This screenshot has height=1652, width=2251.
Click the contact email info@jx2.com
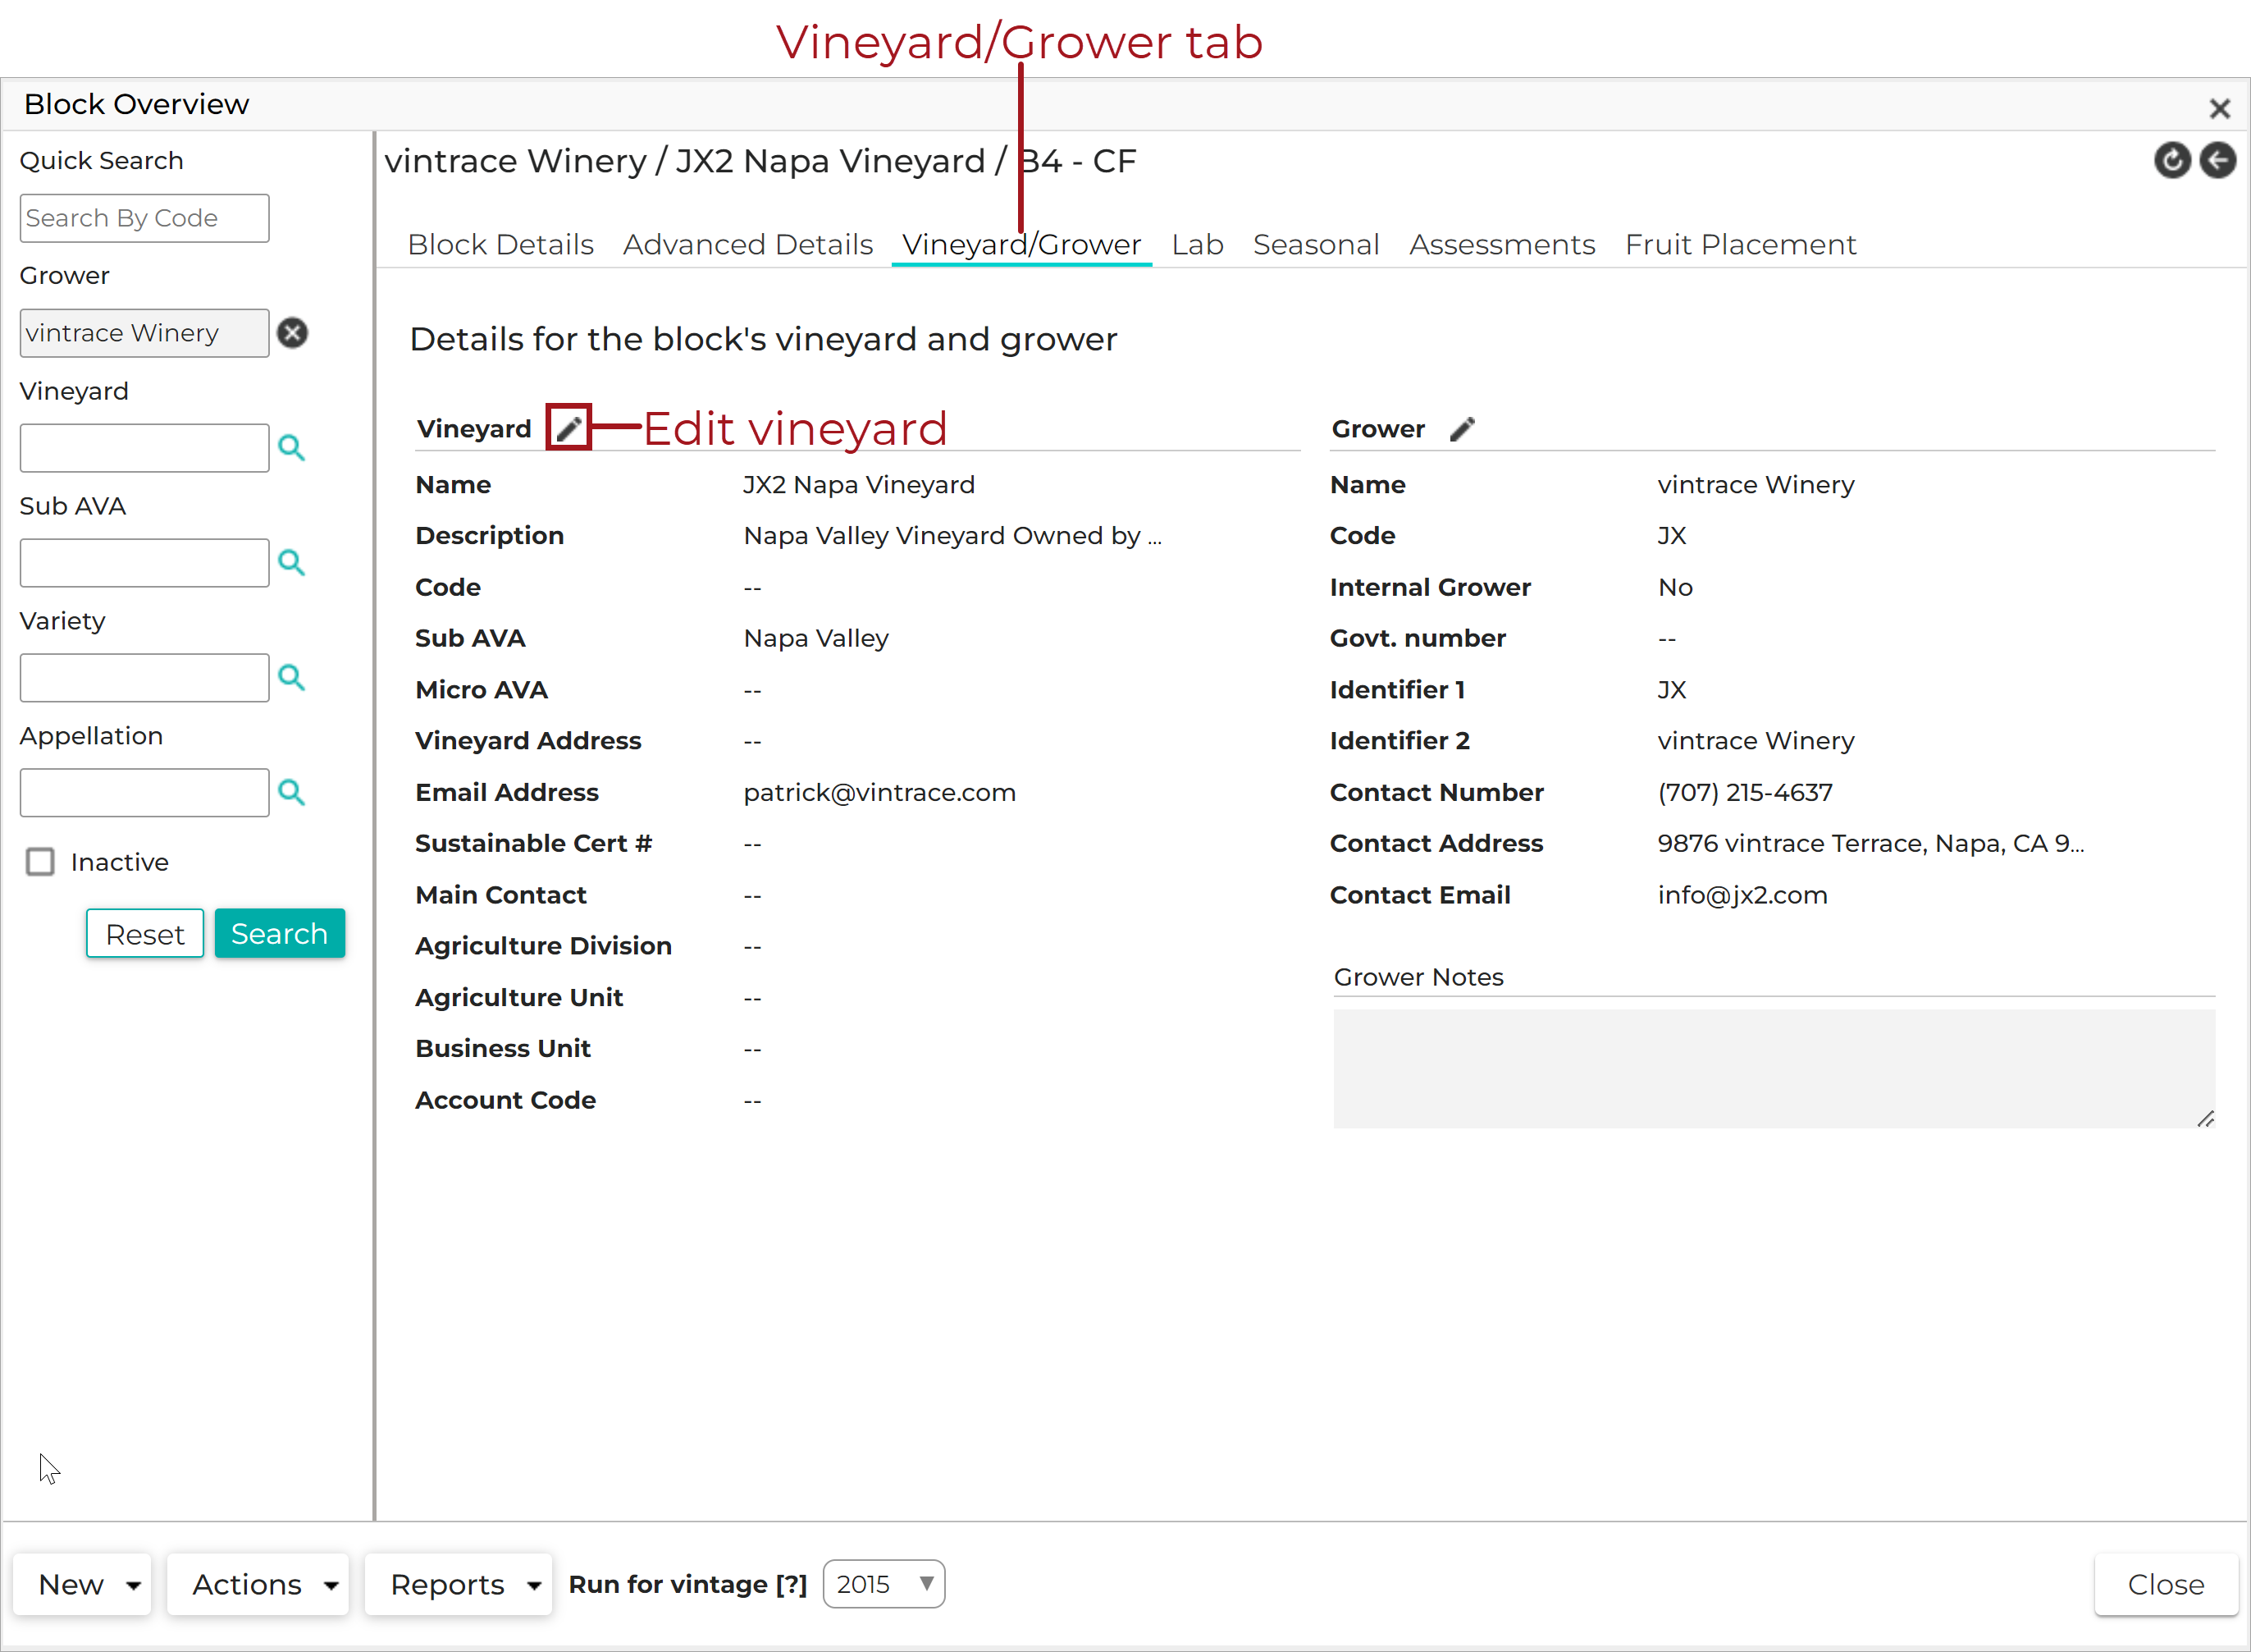point(1742,895)
